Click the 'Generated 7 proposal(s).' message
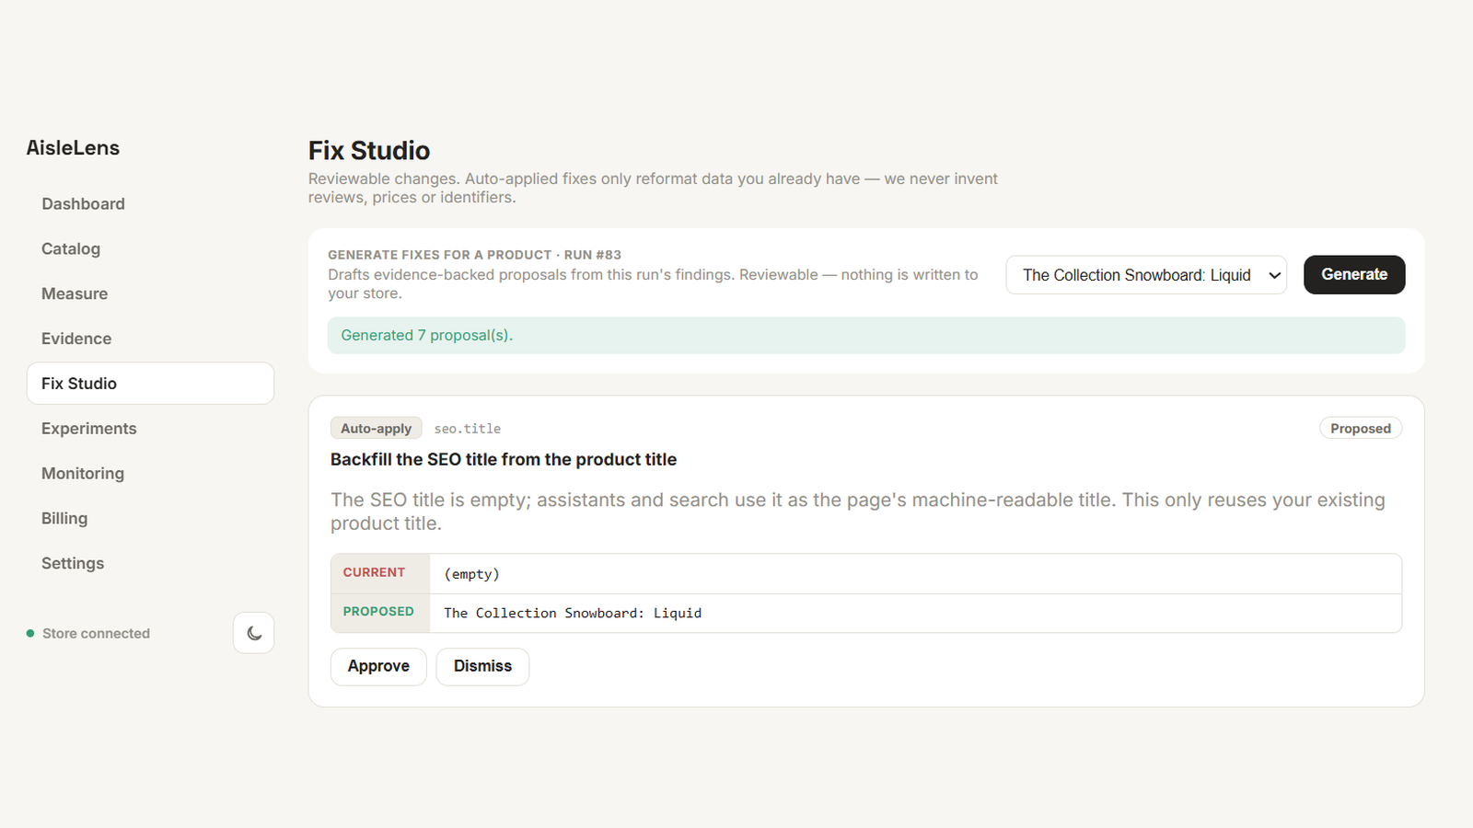Image resolution: width=1473 pixels, height=828 pixels. (426, 335)
